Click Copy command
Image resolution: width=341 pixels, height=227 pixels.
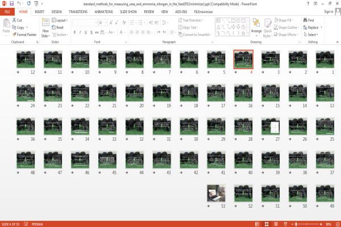(x=18, y=27)
